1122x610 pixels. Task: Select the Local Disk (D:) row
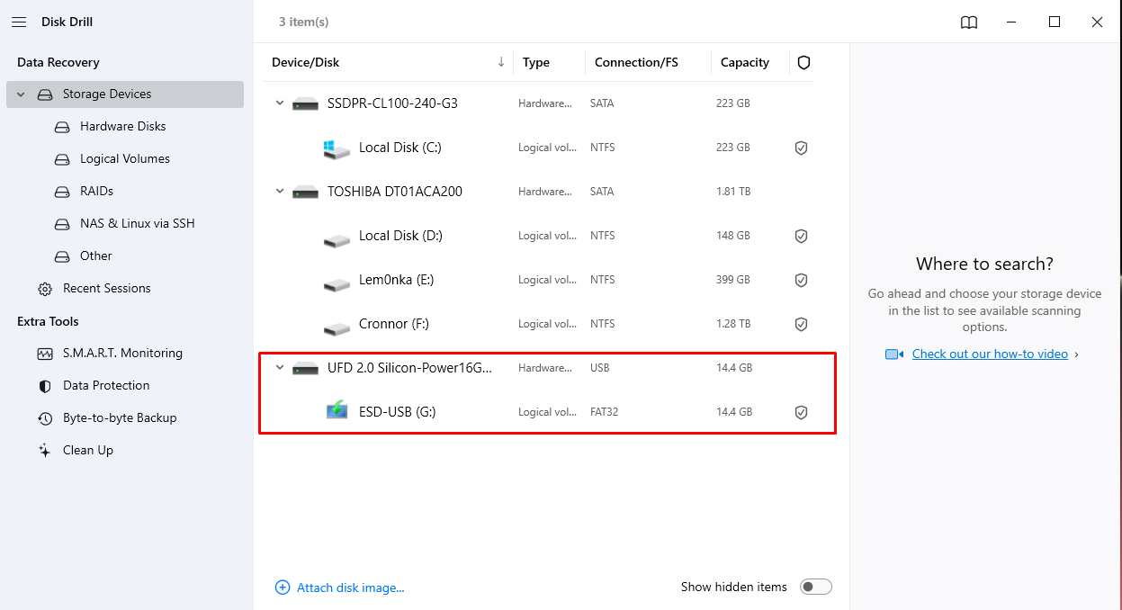click(538, 236)
